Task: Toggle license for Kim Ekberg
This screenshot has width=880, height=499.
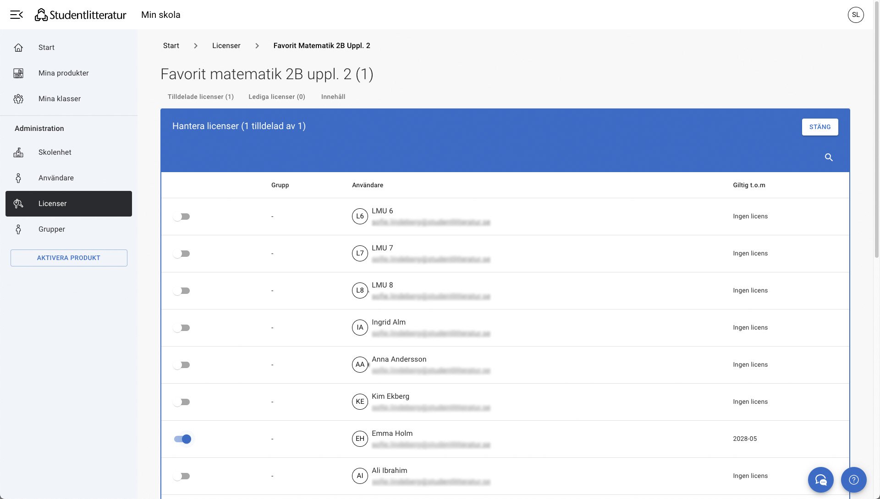Action: (182, 402)
